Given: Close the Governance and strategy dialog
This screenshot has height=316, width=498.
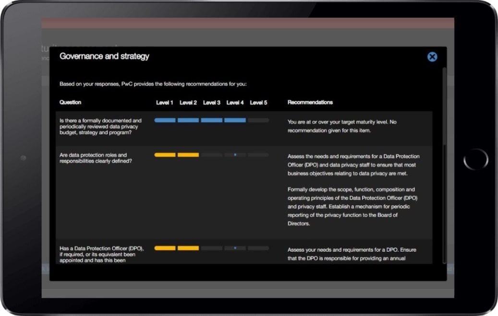Looking at the screenshot, I should click(x=432, y=57).
